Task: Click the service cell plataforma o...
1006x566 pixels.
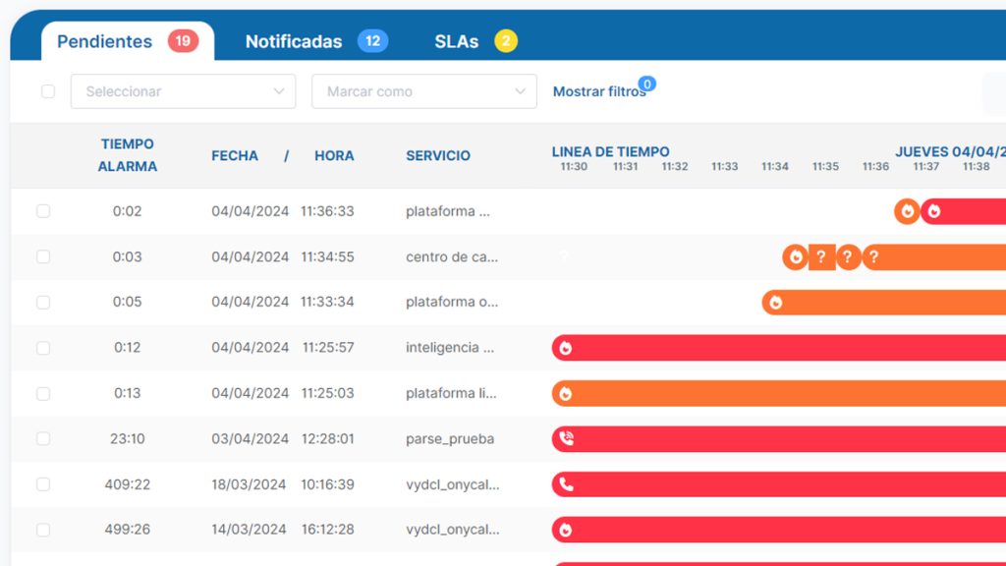Action: point(452,303)
